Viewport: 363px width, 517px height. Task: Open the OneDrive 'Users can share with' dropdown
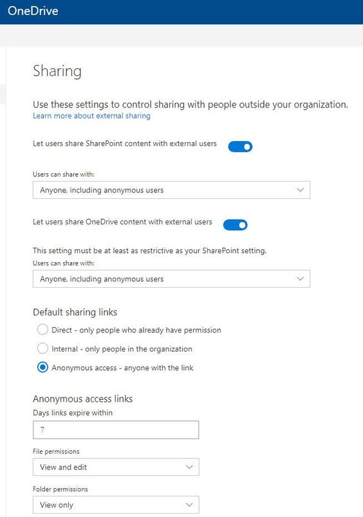pyautogui.click(x=171, y=279)
